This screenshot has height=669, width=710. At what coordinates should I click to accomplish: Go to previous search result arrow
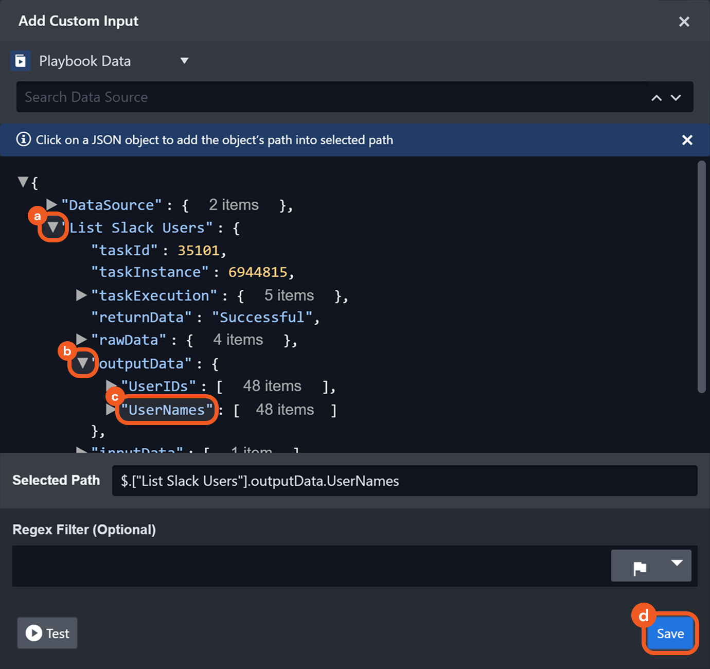pyautogui.click(x=656, y=98)
